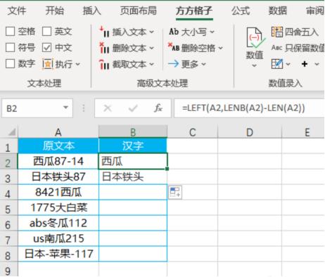Select cell B3 containing 日本铁头

[x=133, y=176]
